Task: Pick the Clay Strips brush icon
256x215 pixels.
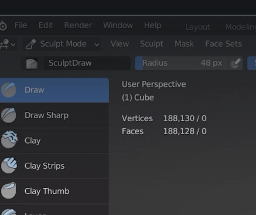Action: click(9, 165)
